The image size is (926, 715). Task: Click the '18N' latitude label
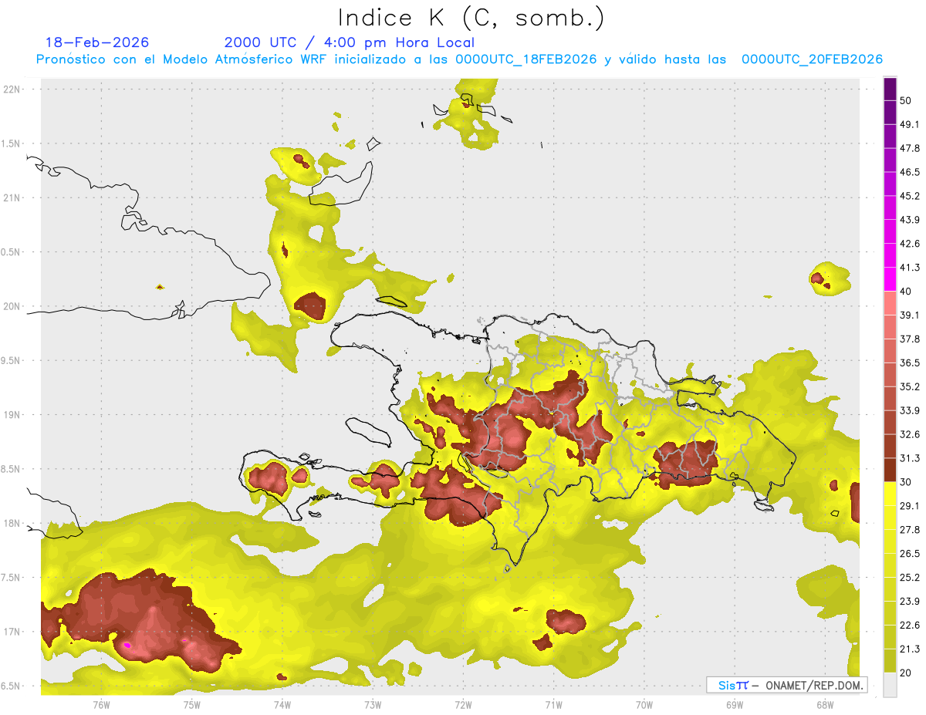[12, 523]
